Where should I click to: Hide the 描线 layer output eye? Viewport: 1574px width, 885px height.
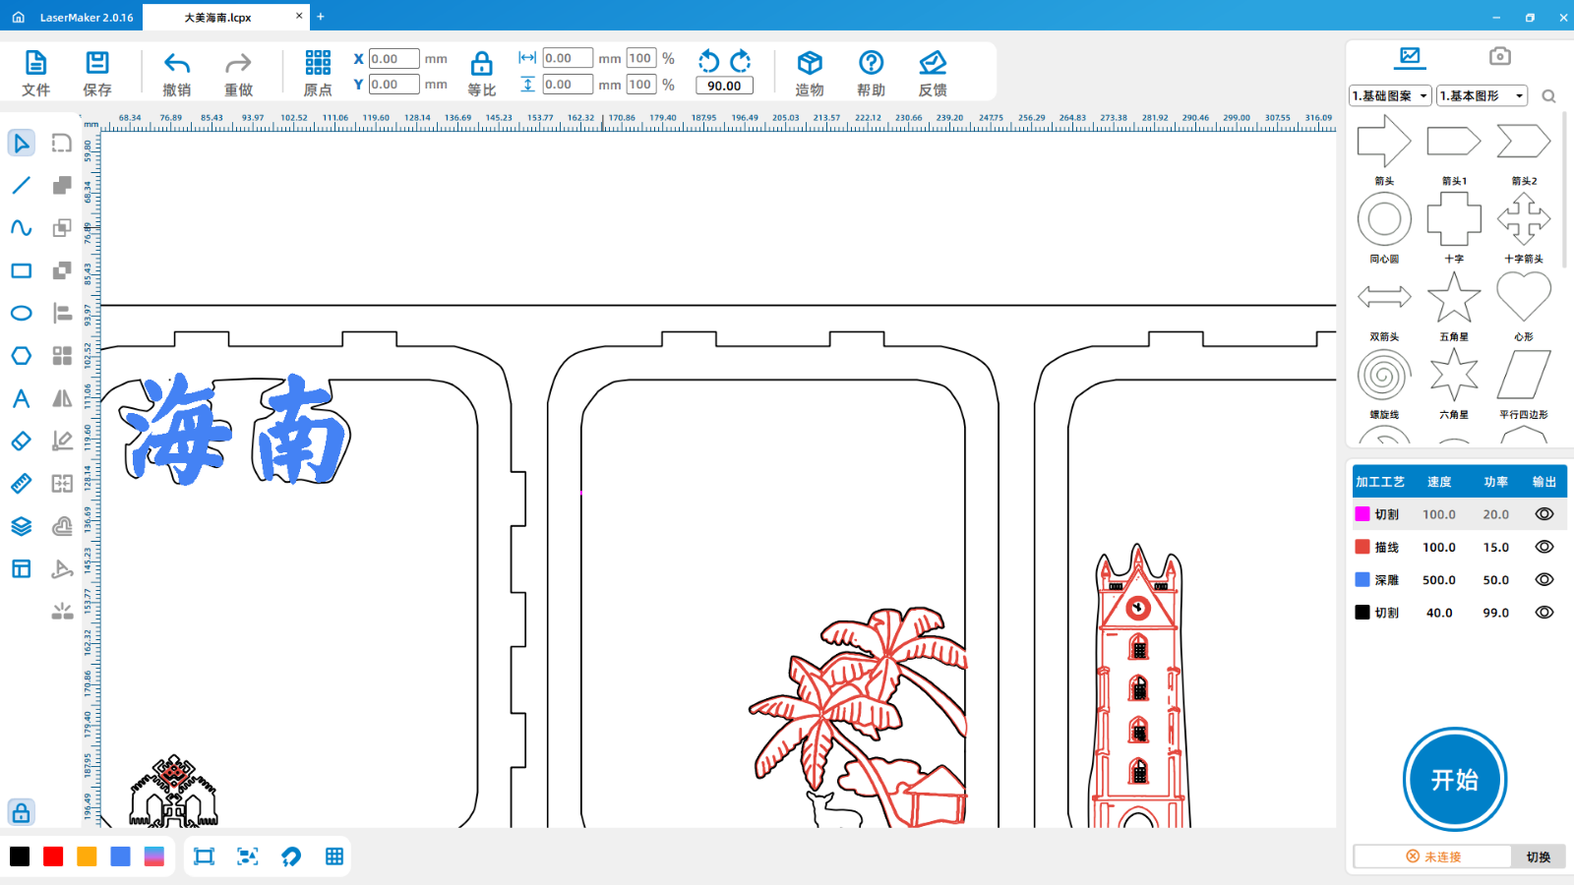tap(1544, 547)
